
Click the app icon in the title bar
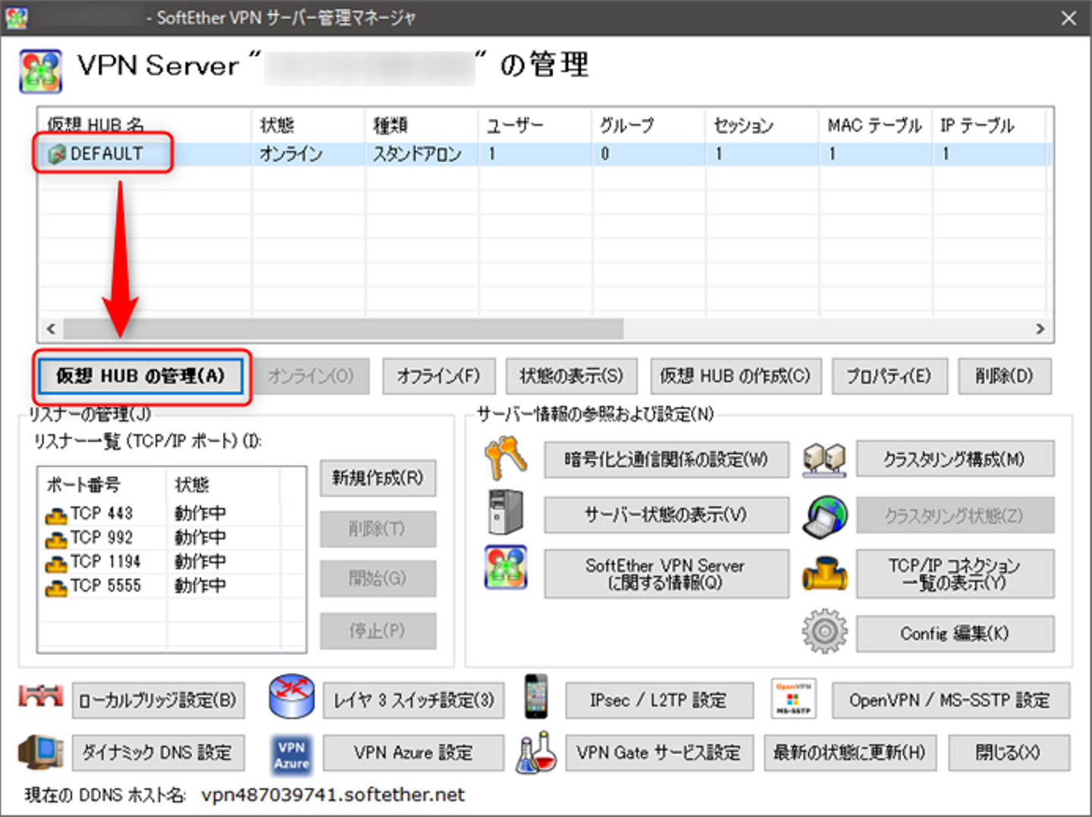[15, 17]
